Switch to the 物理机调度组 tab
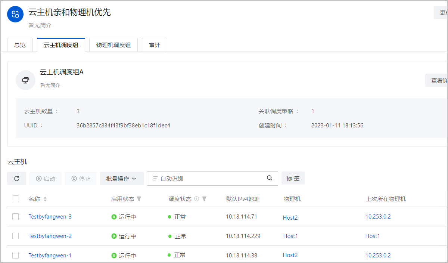This screenshot has width=448, height=263. tap(113, 45)
